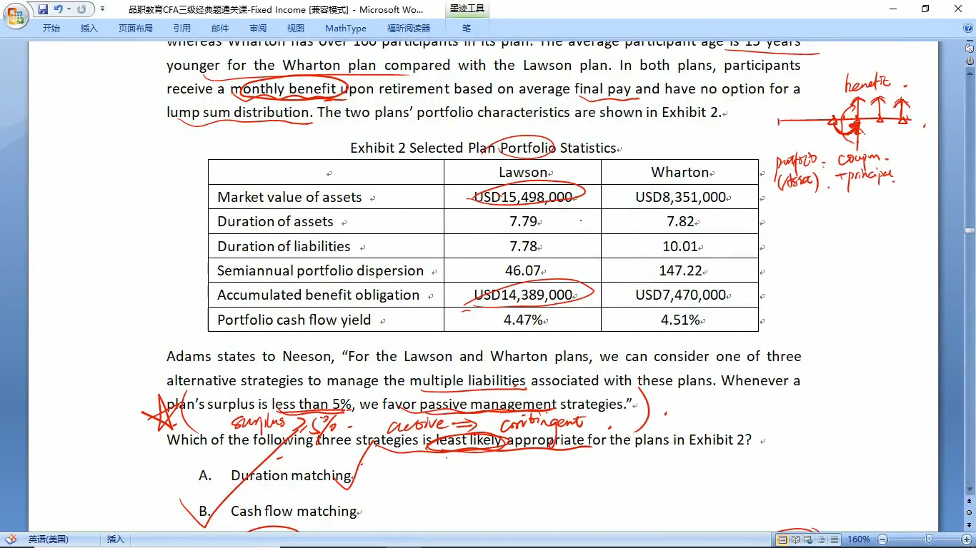This screenshot has width=976, height=548.
Task: Click the USD14,389,000 table cell
Action: tap(522, 295)
